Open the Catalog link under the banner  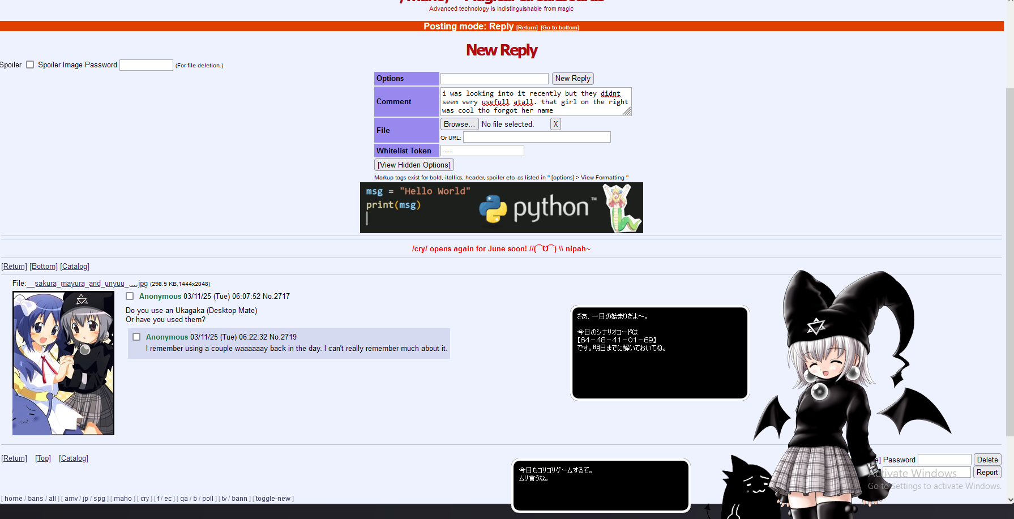[75, 267]
